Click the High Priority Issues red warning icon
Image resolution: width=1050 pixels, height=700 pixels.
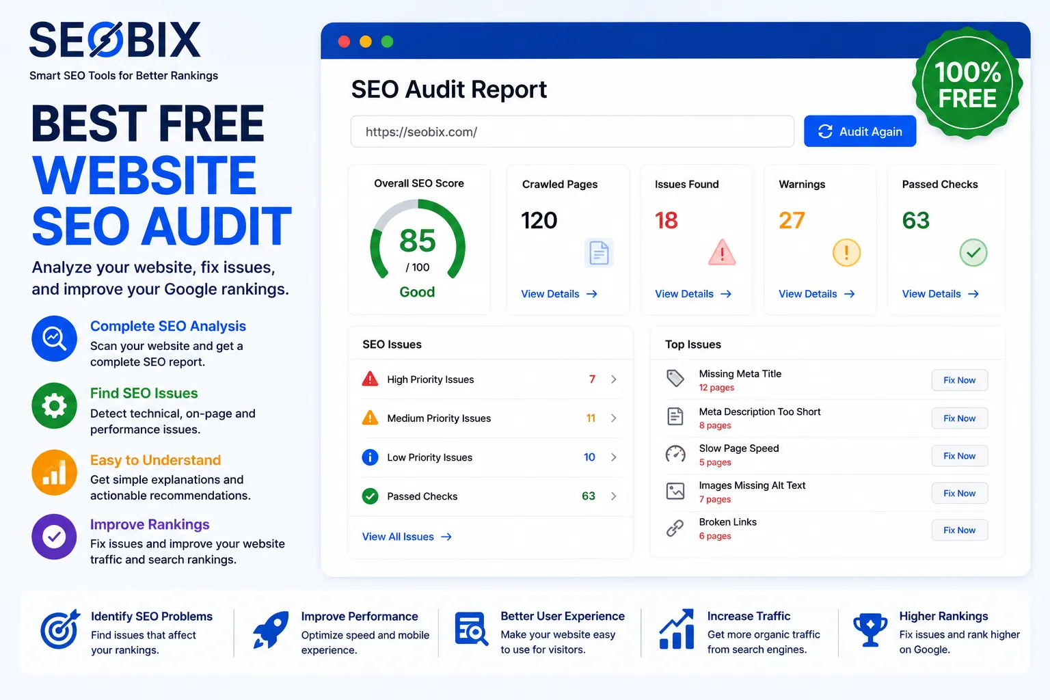point(370,379)
